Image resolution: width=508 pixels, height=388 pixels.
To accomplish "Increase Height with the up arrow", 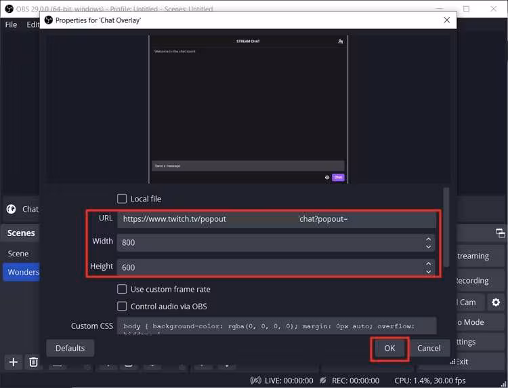I will tap(428, 264).
